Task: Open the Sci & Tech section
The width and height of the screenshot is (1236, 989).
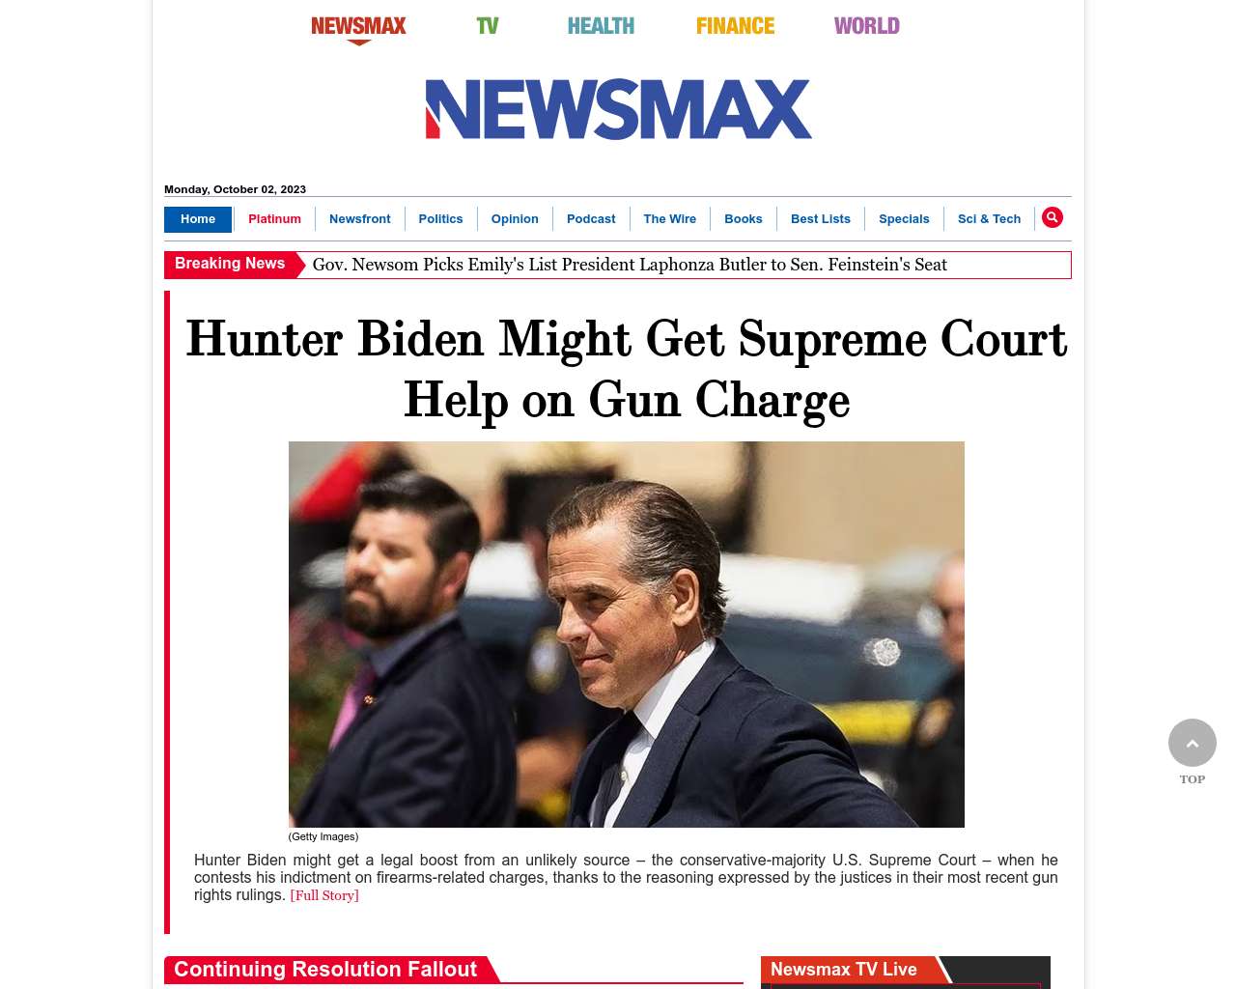Action: [989, 219]
